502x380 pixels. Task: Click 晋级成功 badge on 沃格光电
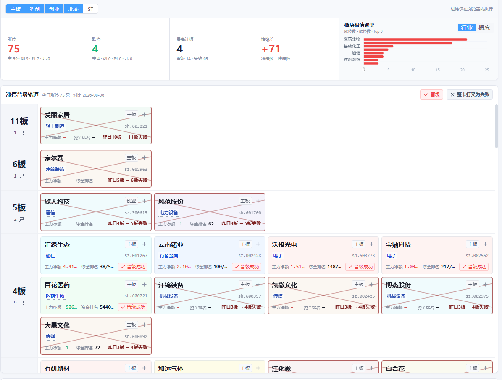click(360, 267)
